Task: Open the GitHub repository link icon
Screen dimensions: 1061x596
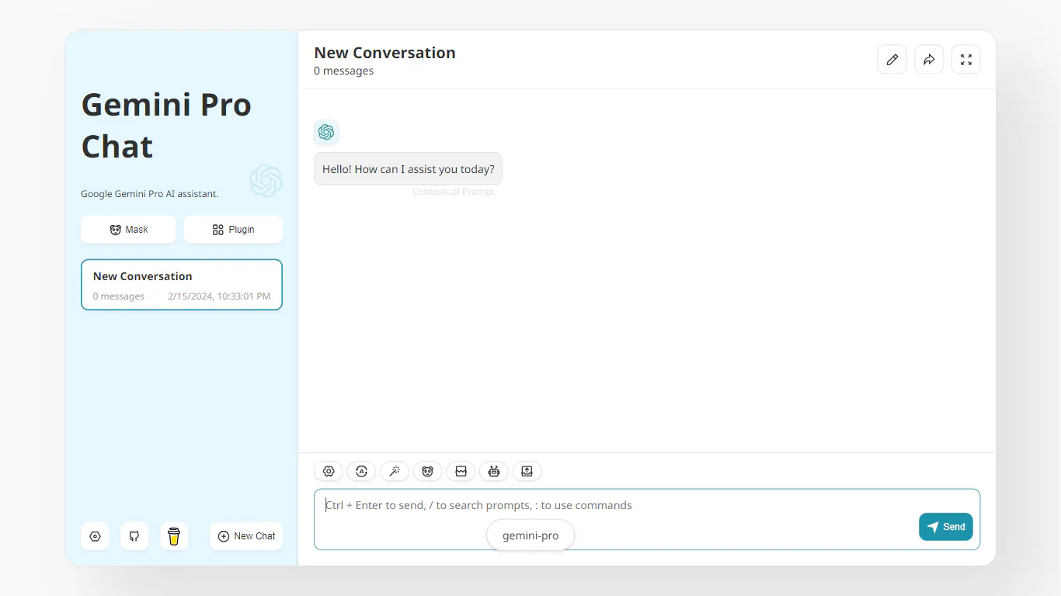Action: coord(134,536)
